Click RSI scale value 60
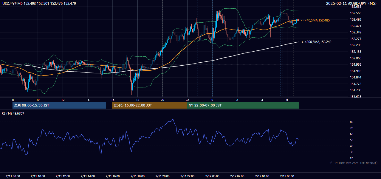The height and width of the screenshot is (179, 381). [x=352, y=134]
